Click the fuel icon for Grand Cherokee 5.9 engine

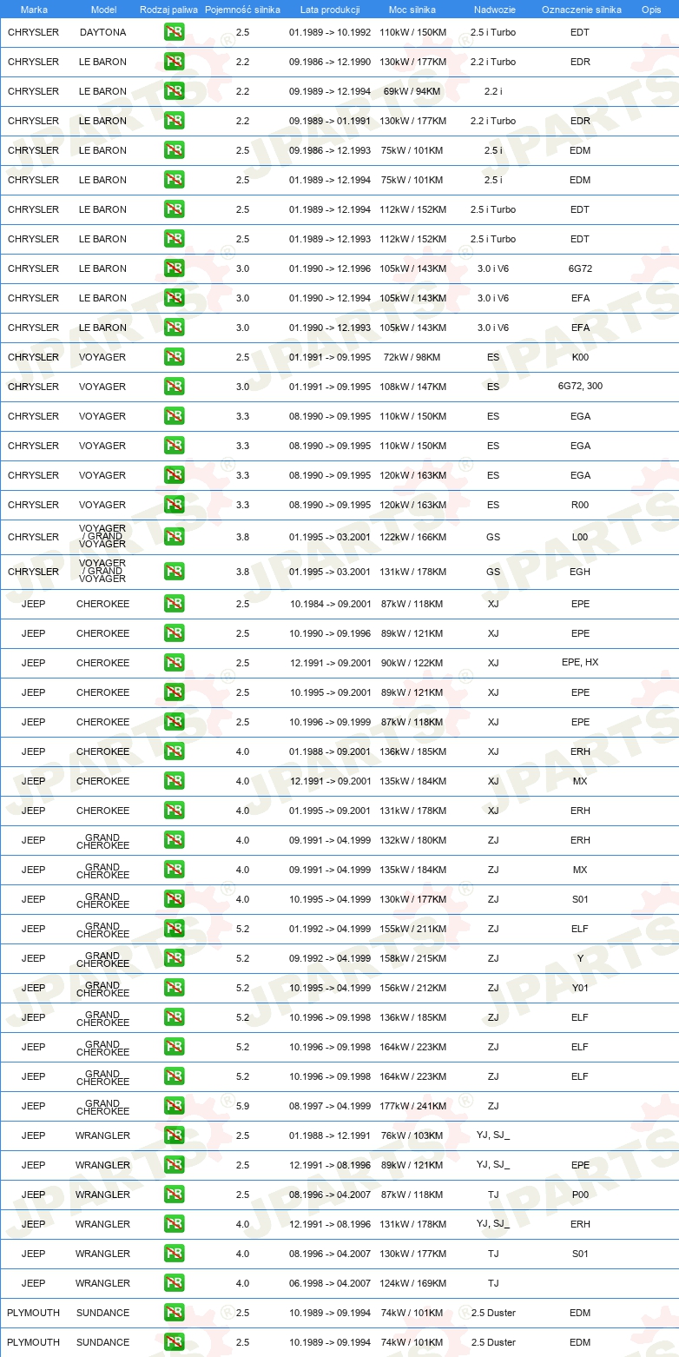[174, 1107]
